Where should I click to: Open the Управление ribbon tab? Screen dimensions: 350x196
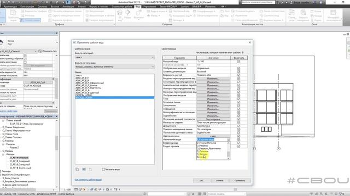[x=150, y=7]
